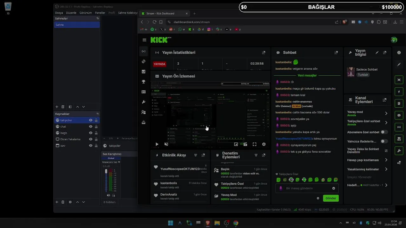Toggle the lightning activity widget in right bar
406x228 pixels.
399,92
